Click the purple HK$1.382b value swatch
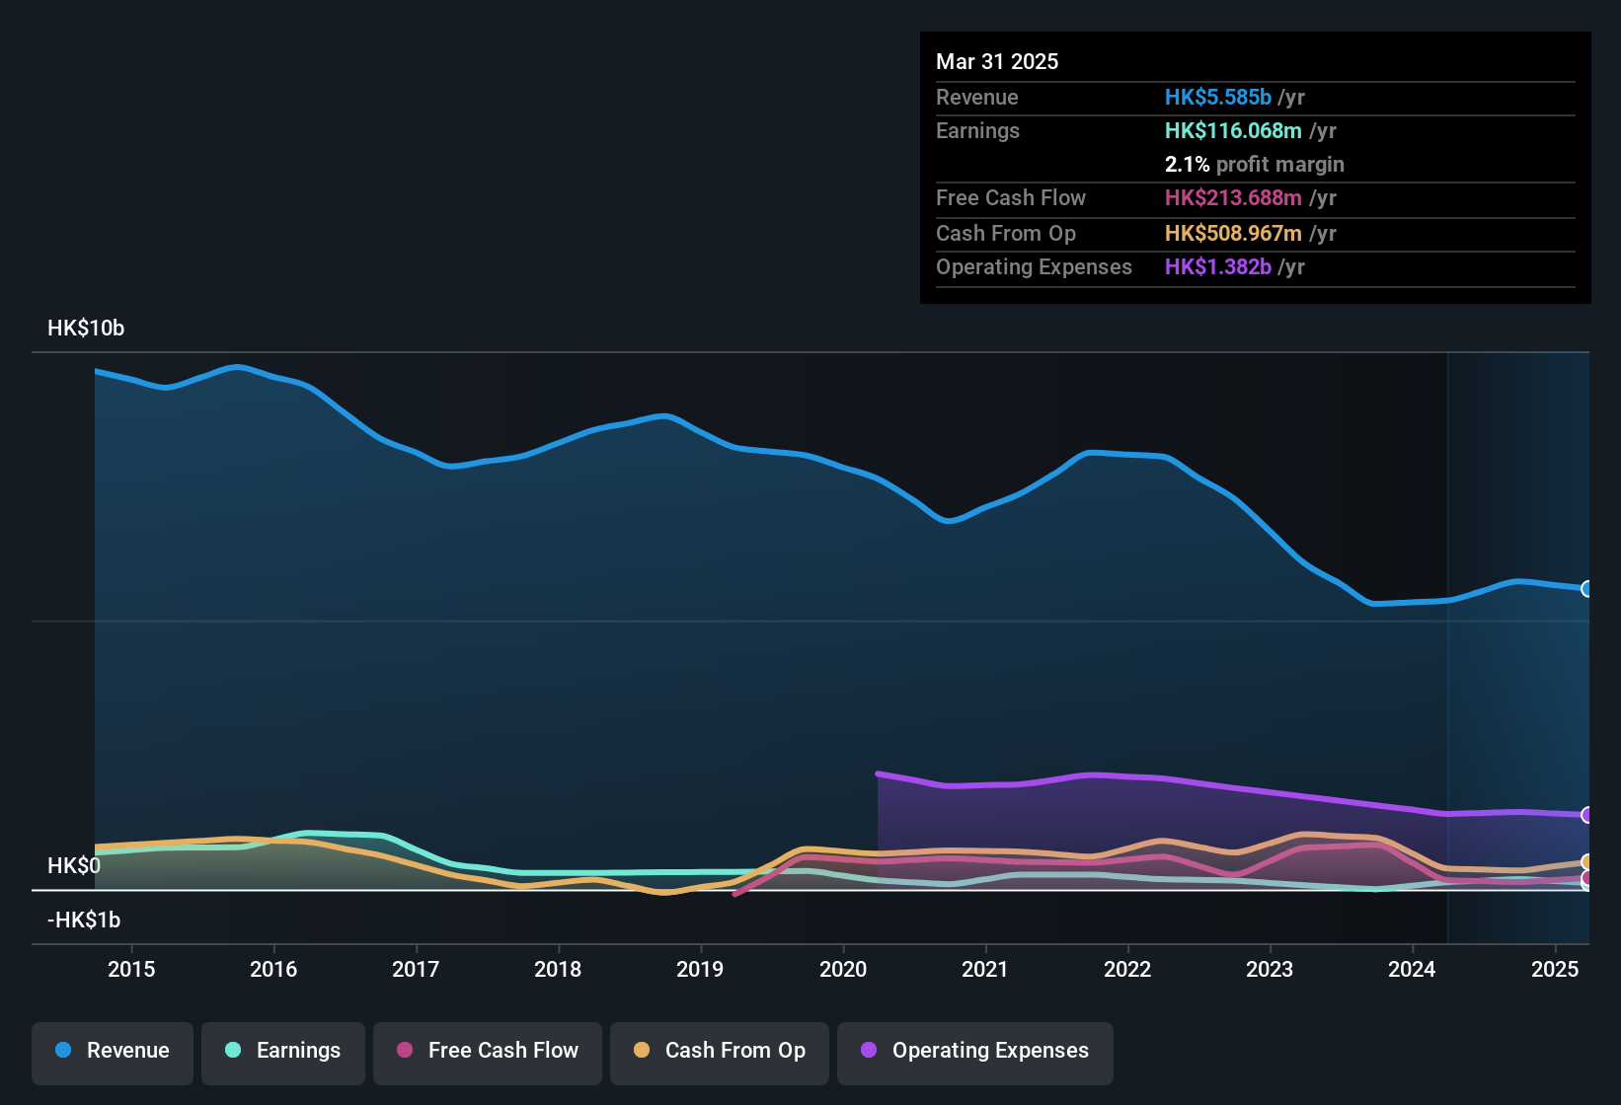 click(x=1218, y=266)
